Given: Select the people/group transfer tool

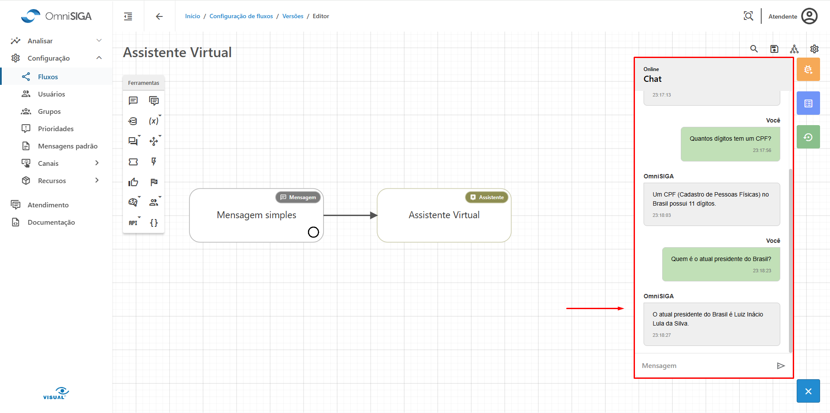Looking at the screenshot, I should tap(154, 202).
